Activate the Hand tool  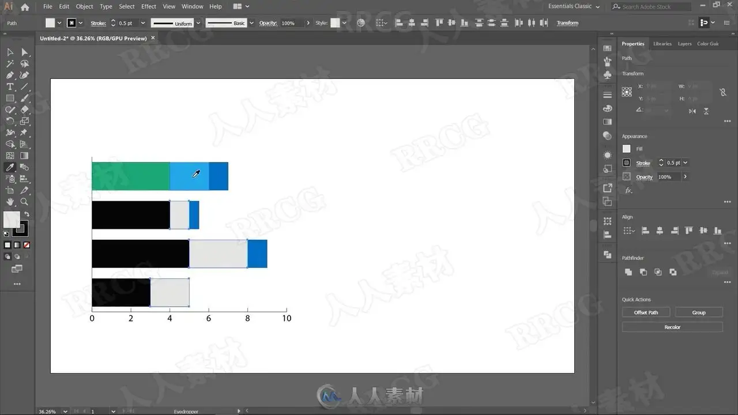coord(10,202)
